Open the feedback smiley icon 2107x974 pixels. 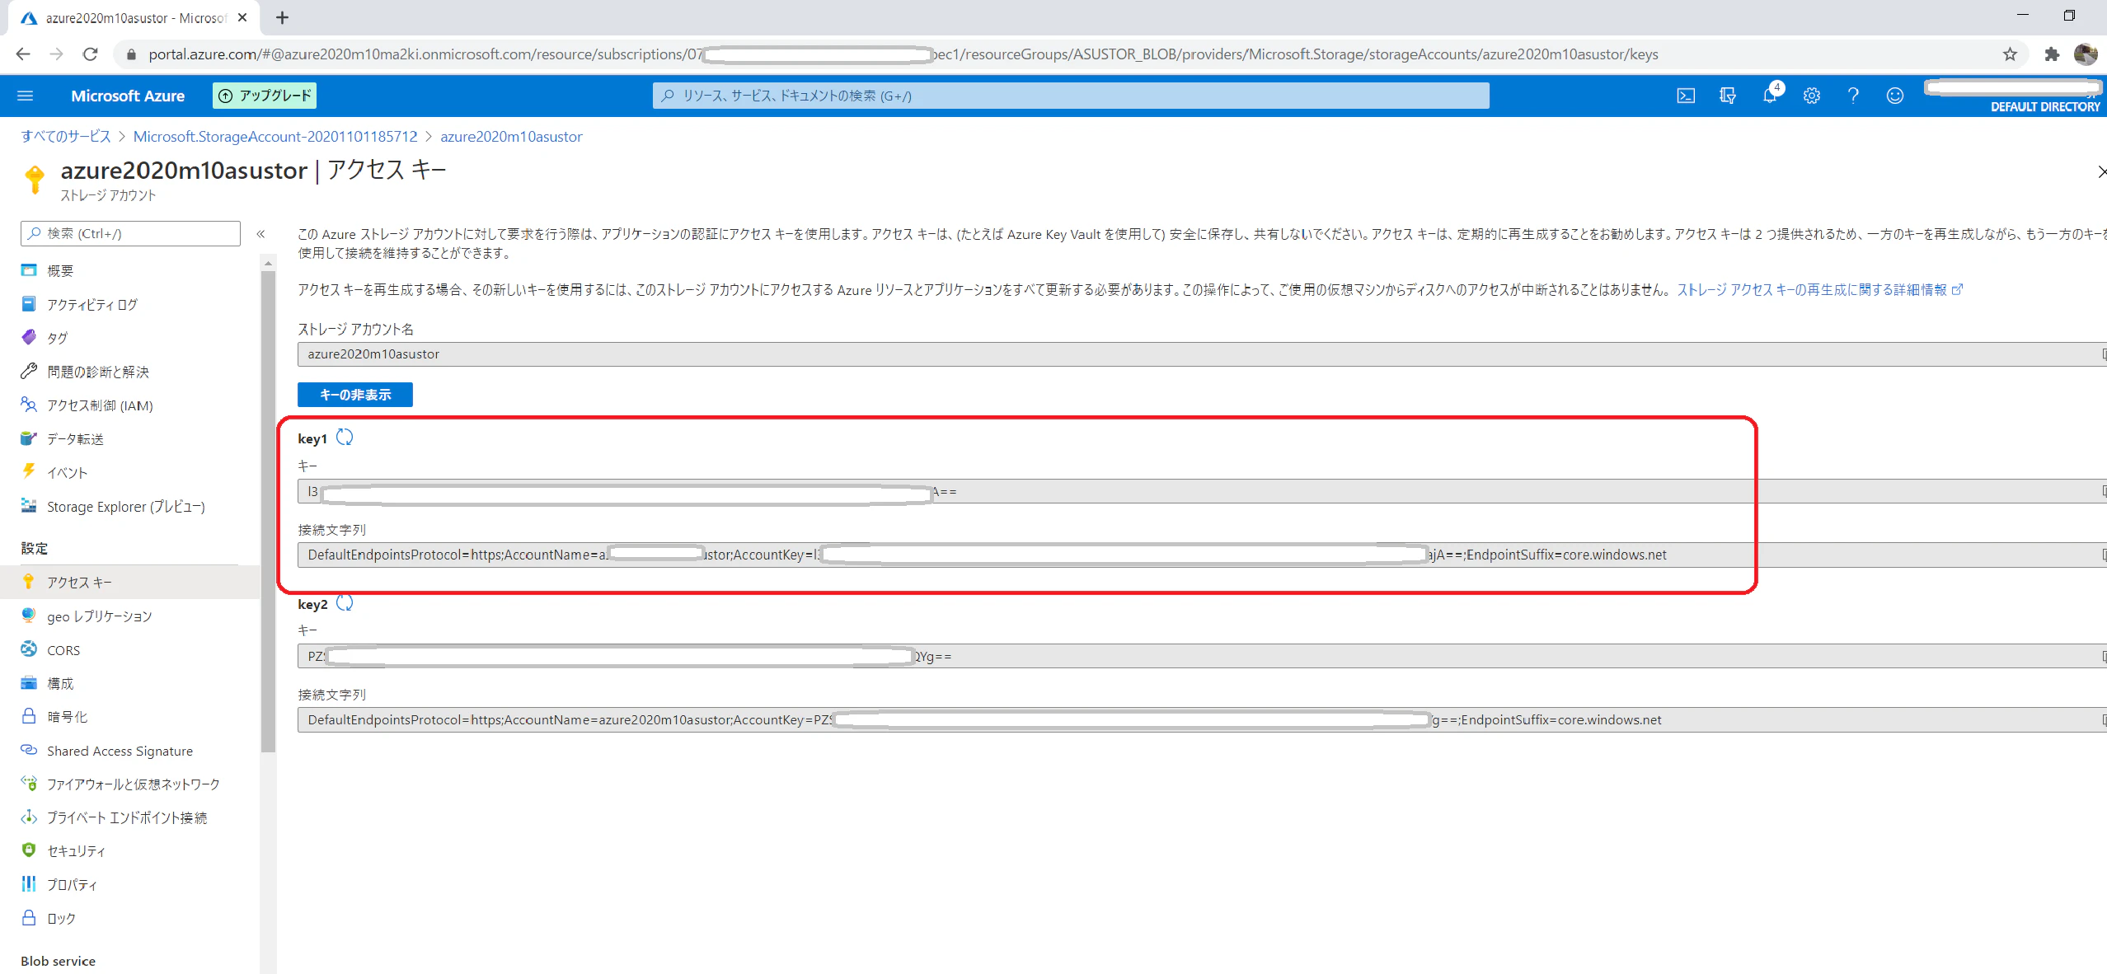(1895, 96)
